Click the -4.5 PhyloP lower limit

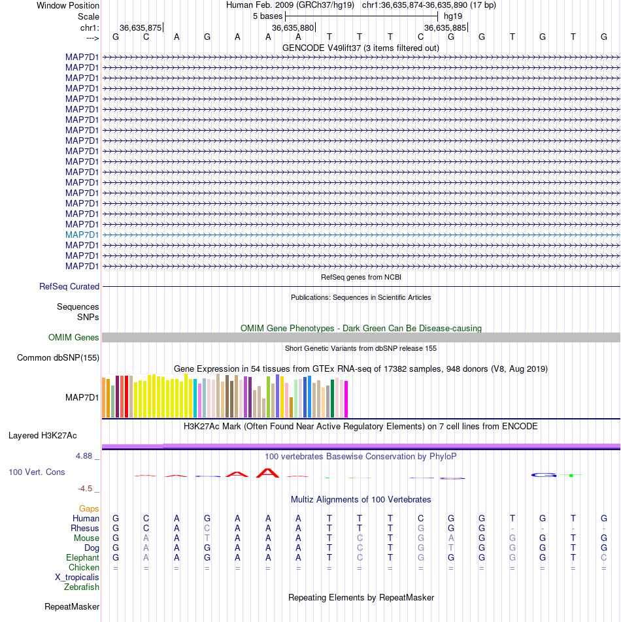85,489
